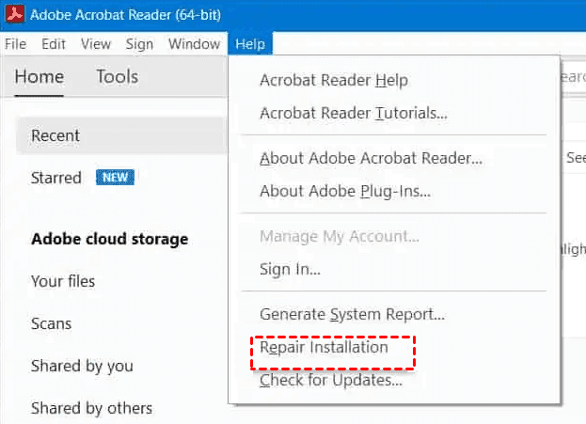Open the Starred files list
Viewport: 586px width, 424px height.
click(56, 178)
